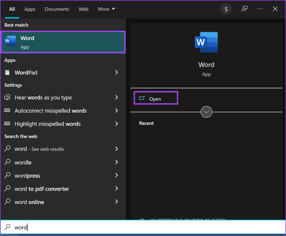This screenshot has width=286, height=236.
Task: Switch to the Documents tab
Action: click(57, 9)
